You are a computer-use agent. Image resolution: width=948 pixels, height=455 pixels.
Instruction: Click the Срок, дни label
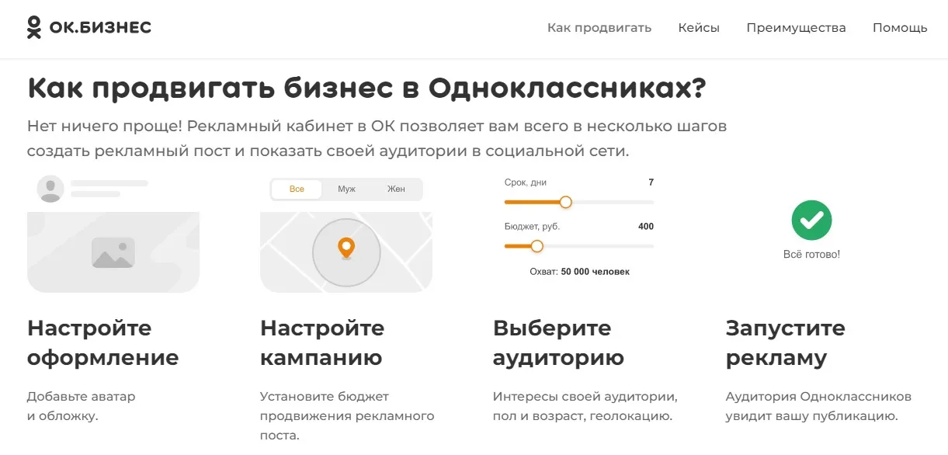(x=526, y=182)
